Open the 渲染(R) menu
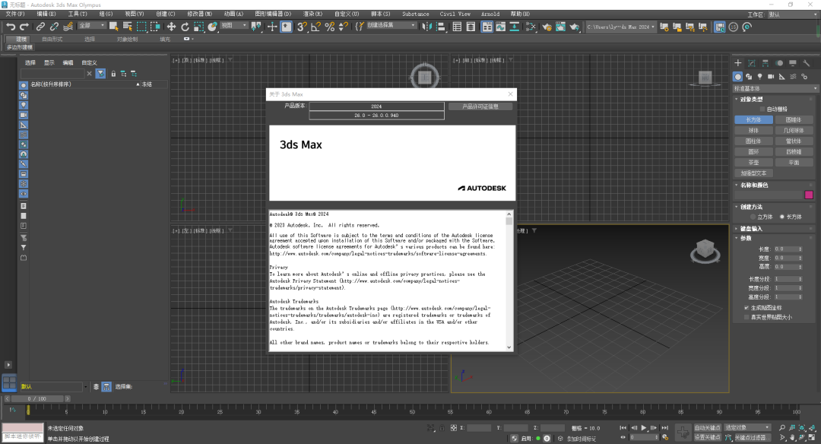The width and height of the screenshot is (821, 444). [x=312, y=14]
